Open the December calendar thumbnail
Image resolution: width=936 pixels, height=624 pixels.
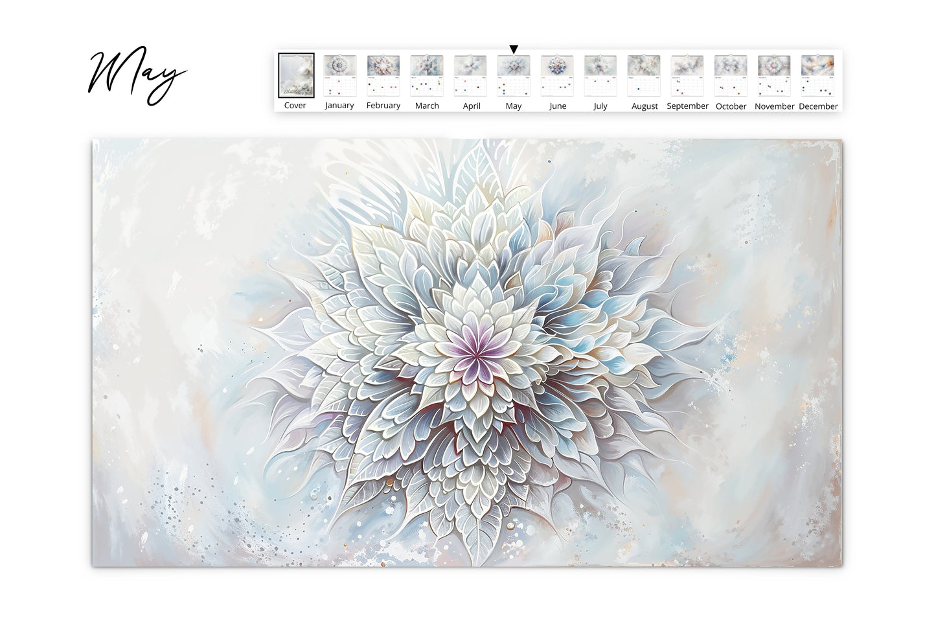pos(817,75)
